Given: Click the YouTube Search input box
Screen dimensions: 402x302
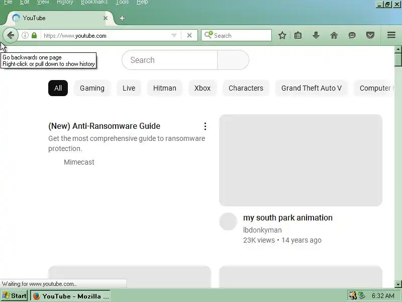Looking at the screenshot, I should point(169,60).
